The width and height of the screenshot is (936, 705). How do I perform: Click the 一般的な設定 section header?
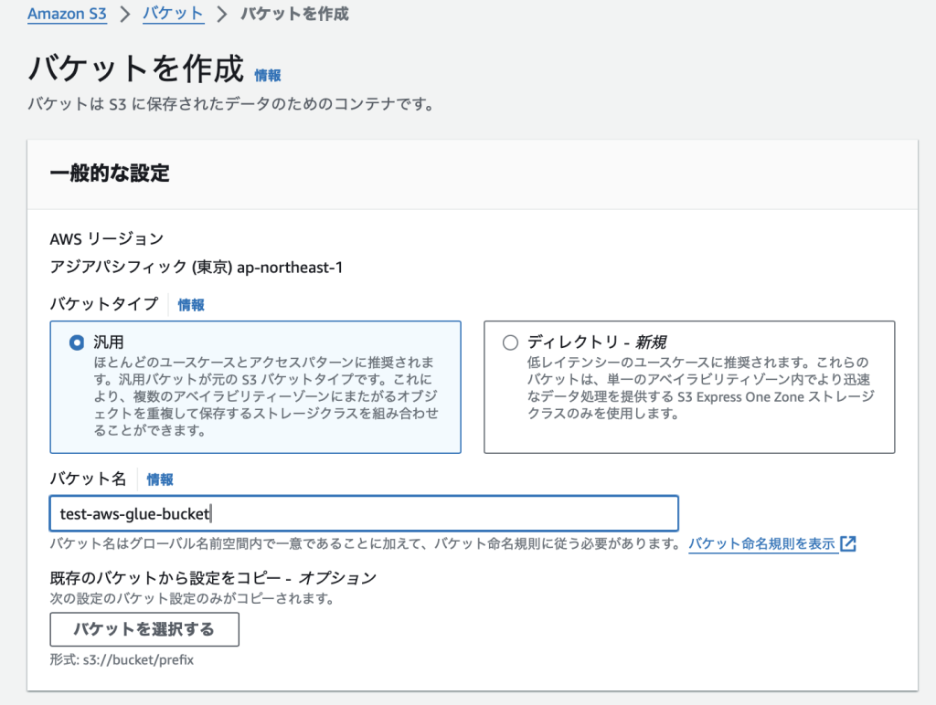coord(110,174)
